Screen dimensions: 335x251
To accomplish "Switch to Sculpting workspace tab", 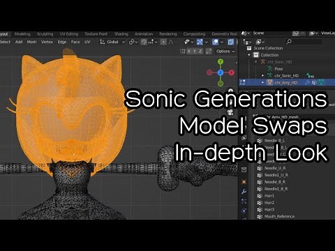I will [x=45, y=34].
